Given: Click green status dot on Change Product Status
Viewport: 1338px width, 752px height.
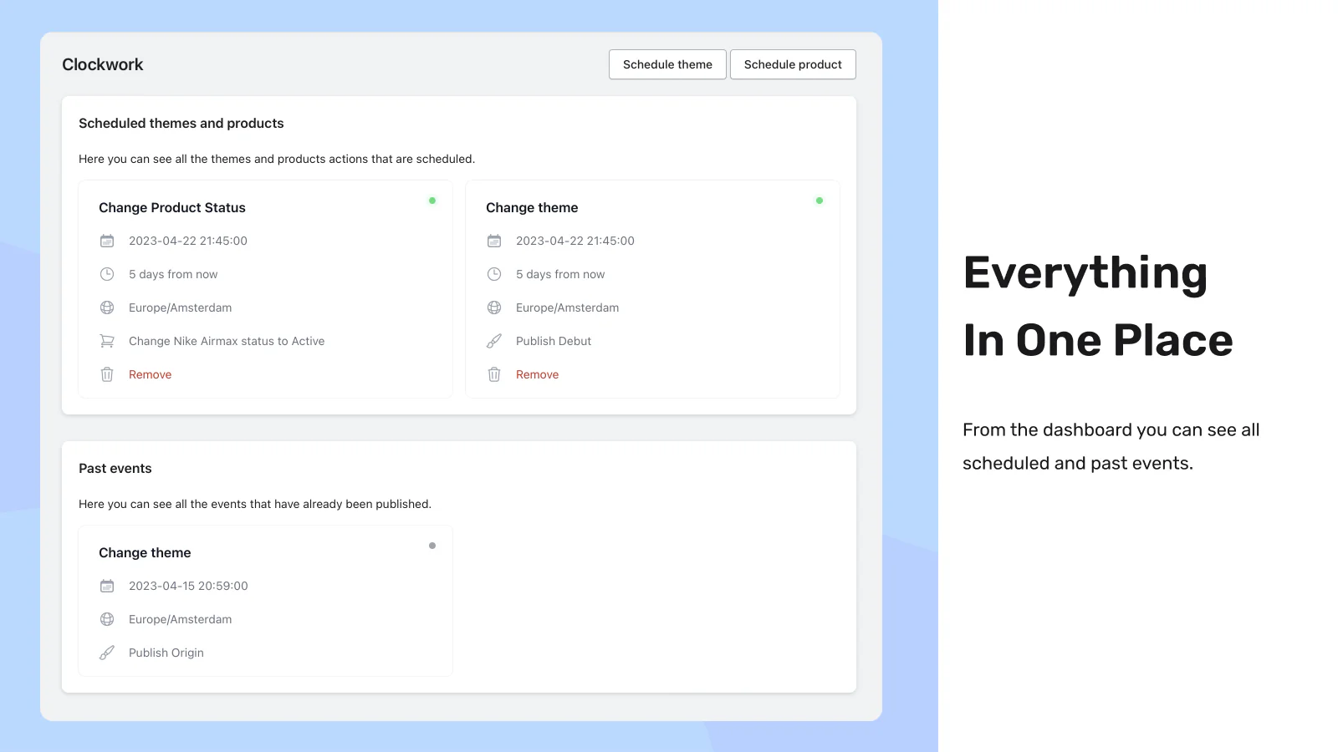Looking at the screenshot, I should coord(432,201).
